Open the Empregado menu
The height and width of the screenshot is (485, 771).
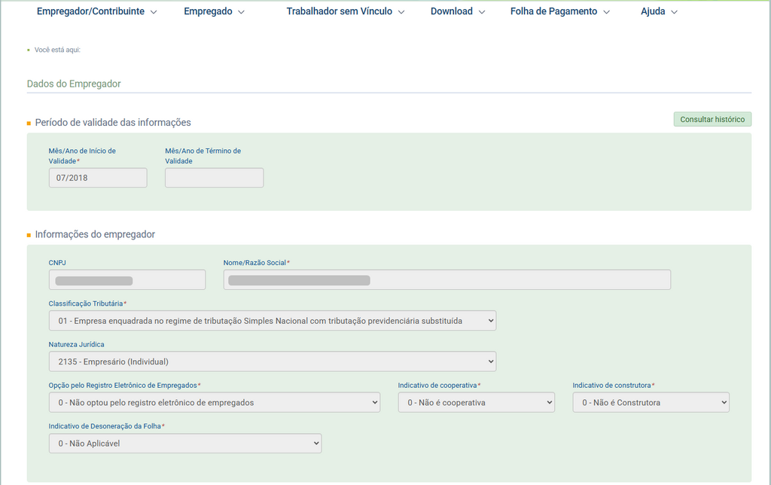(x=214, y=12)
